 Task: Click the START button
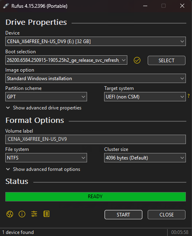pos(123,214)
